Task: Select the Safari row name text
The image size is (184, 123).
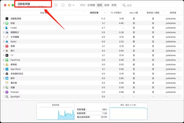Action: tap(14, 41)
